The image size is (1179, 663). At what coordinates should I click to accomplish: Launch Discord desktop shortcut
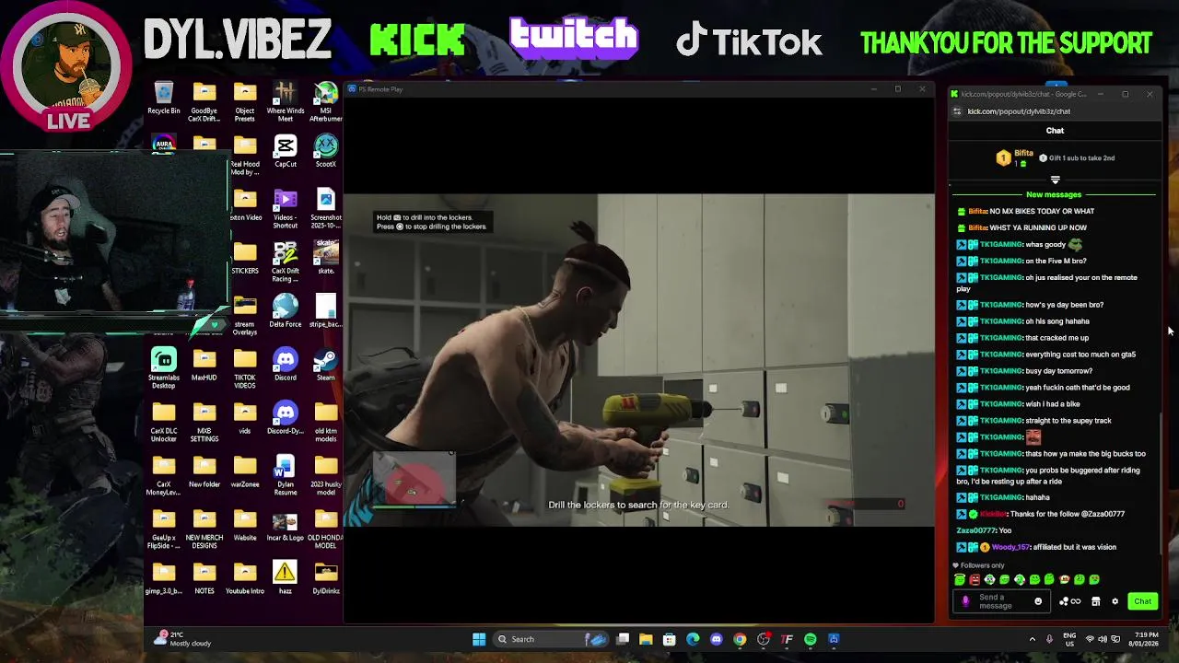coord(286,365)
